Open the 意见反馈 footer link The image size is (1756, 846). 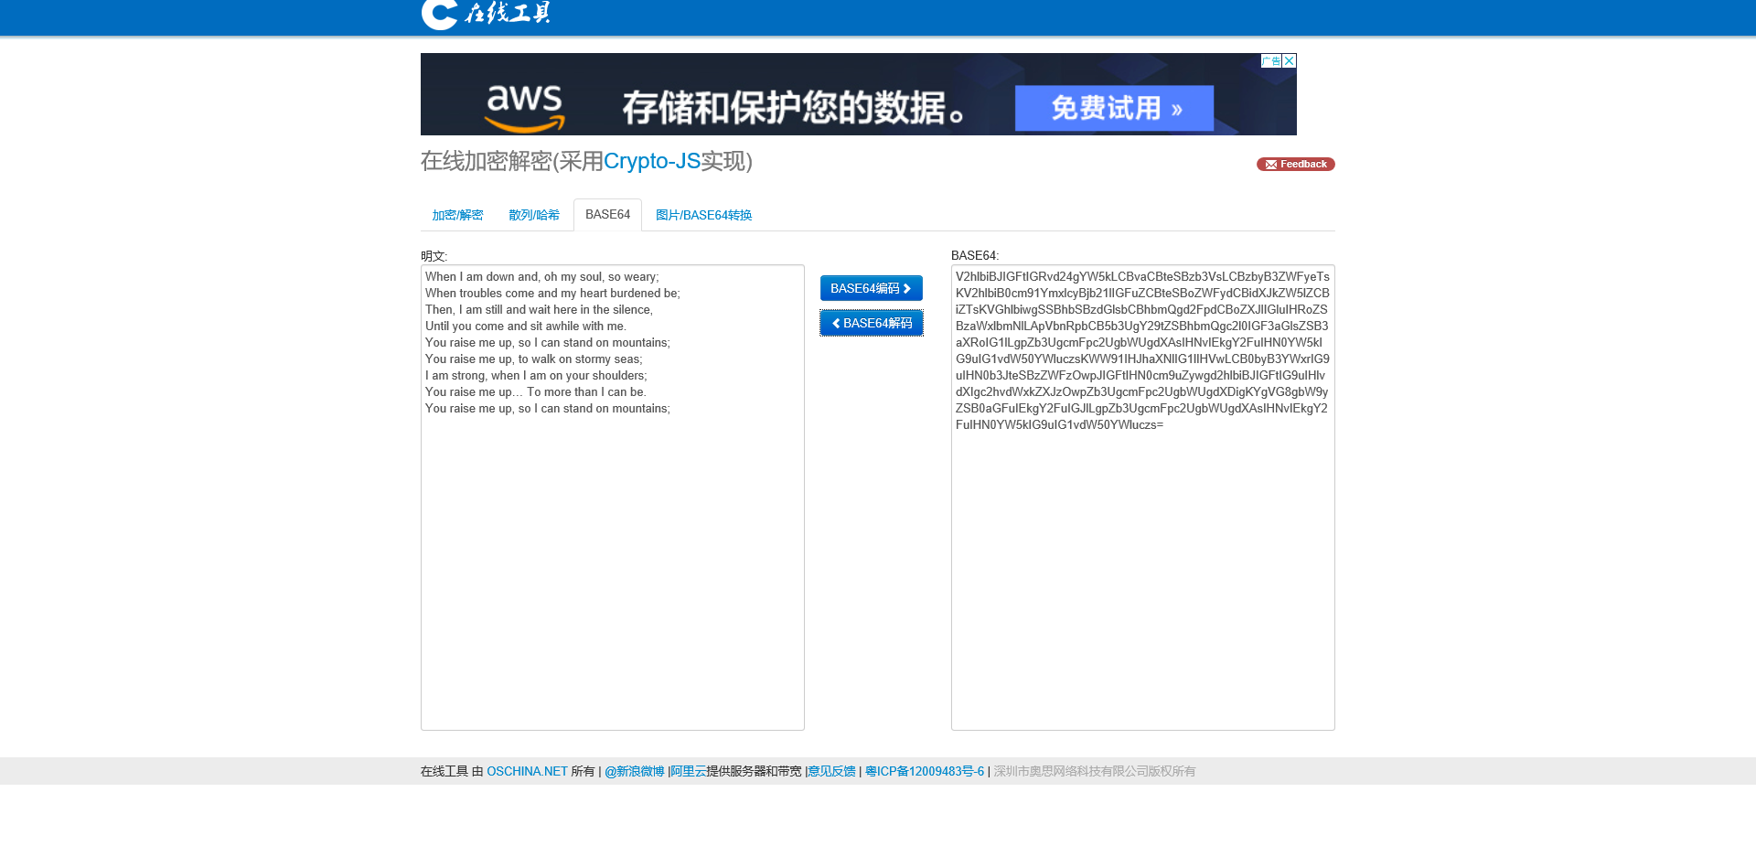tap(831, 771)
